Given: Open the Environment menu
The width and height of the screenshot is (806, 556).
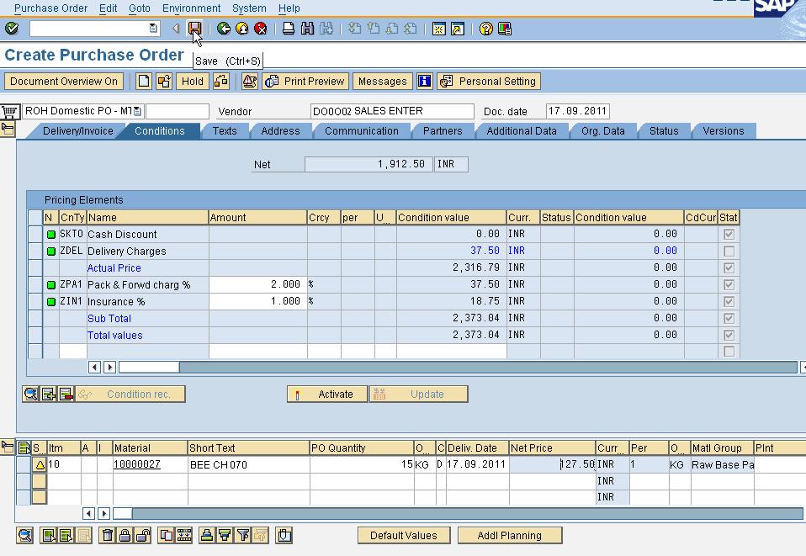Looking at the screenshot, I should point(191,8).
